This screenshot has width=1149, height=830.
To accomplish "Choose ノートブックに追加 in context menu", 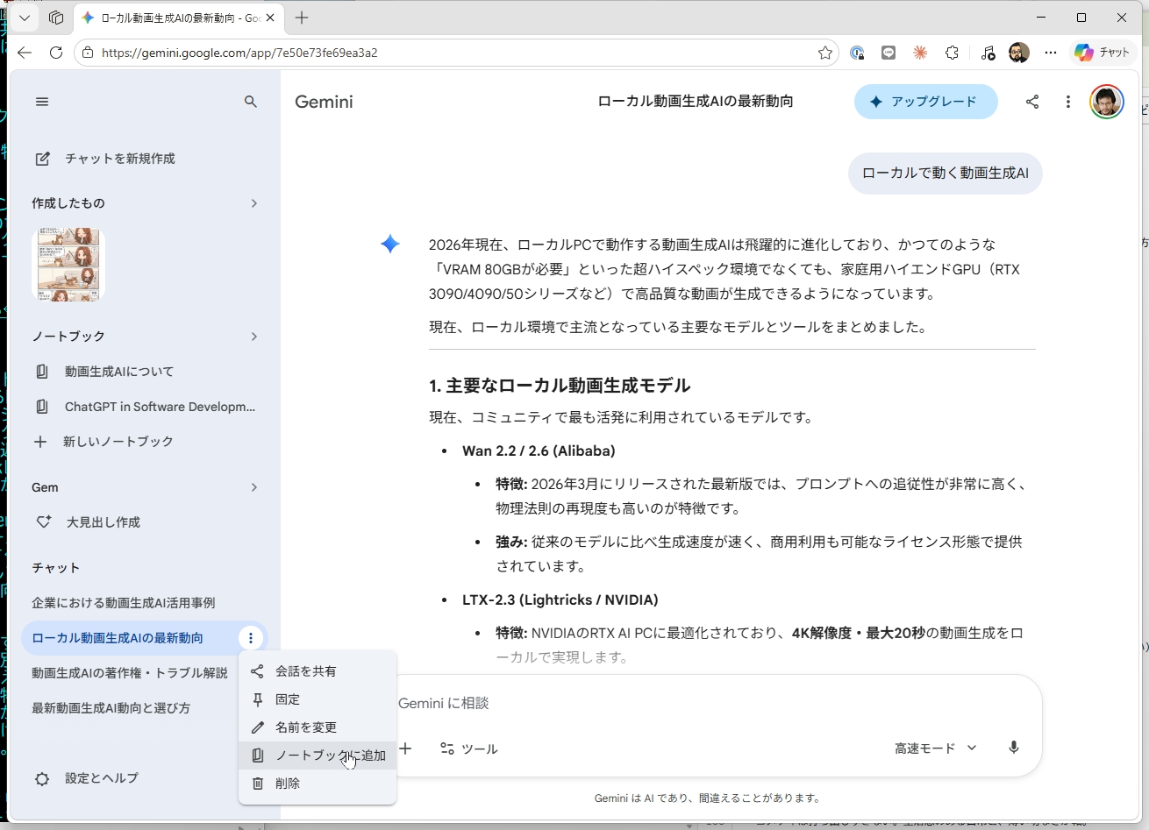I will [x=318, y=756].
